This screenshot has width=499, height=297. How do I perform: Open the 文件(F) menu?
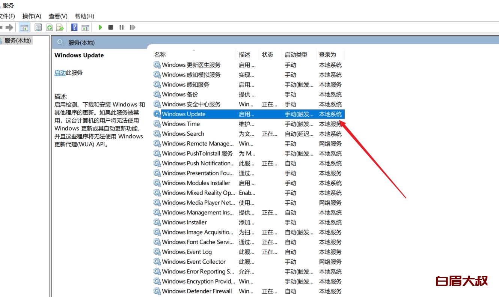(7, 16)
